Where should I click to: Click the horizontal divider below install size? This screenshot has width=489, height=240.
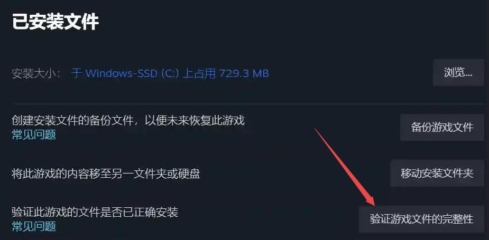248,103
